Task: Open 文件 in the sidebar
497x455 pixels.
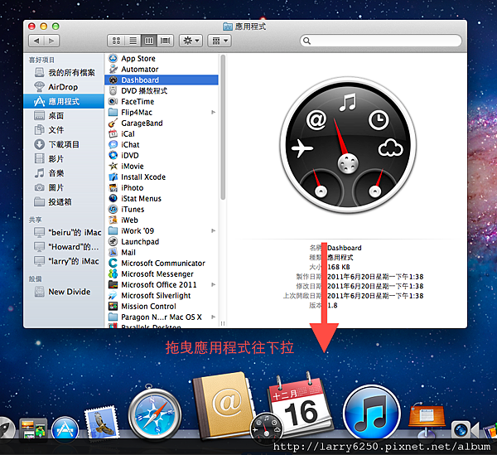Action: 64,130
